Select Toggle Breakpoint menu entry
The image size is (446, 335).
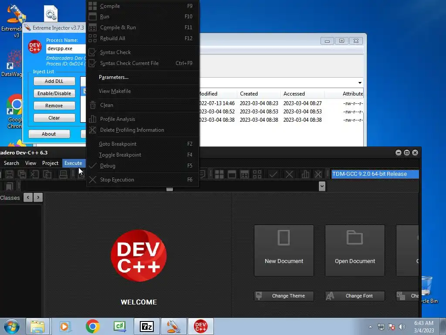click(142, 155)
